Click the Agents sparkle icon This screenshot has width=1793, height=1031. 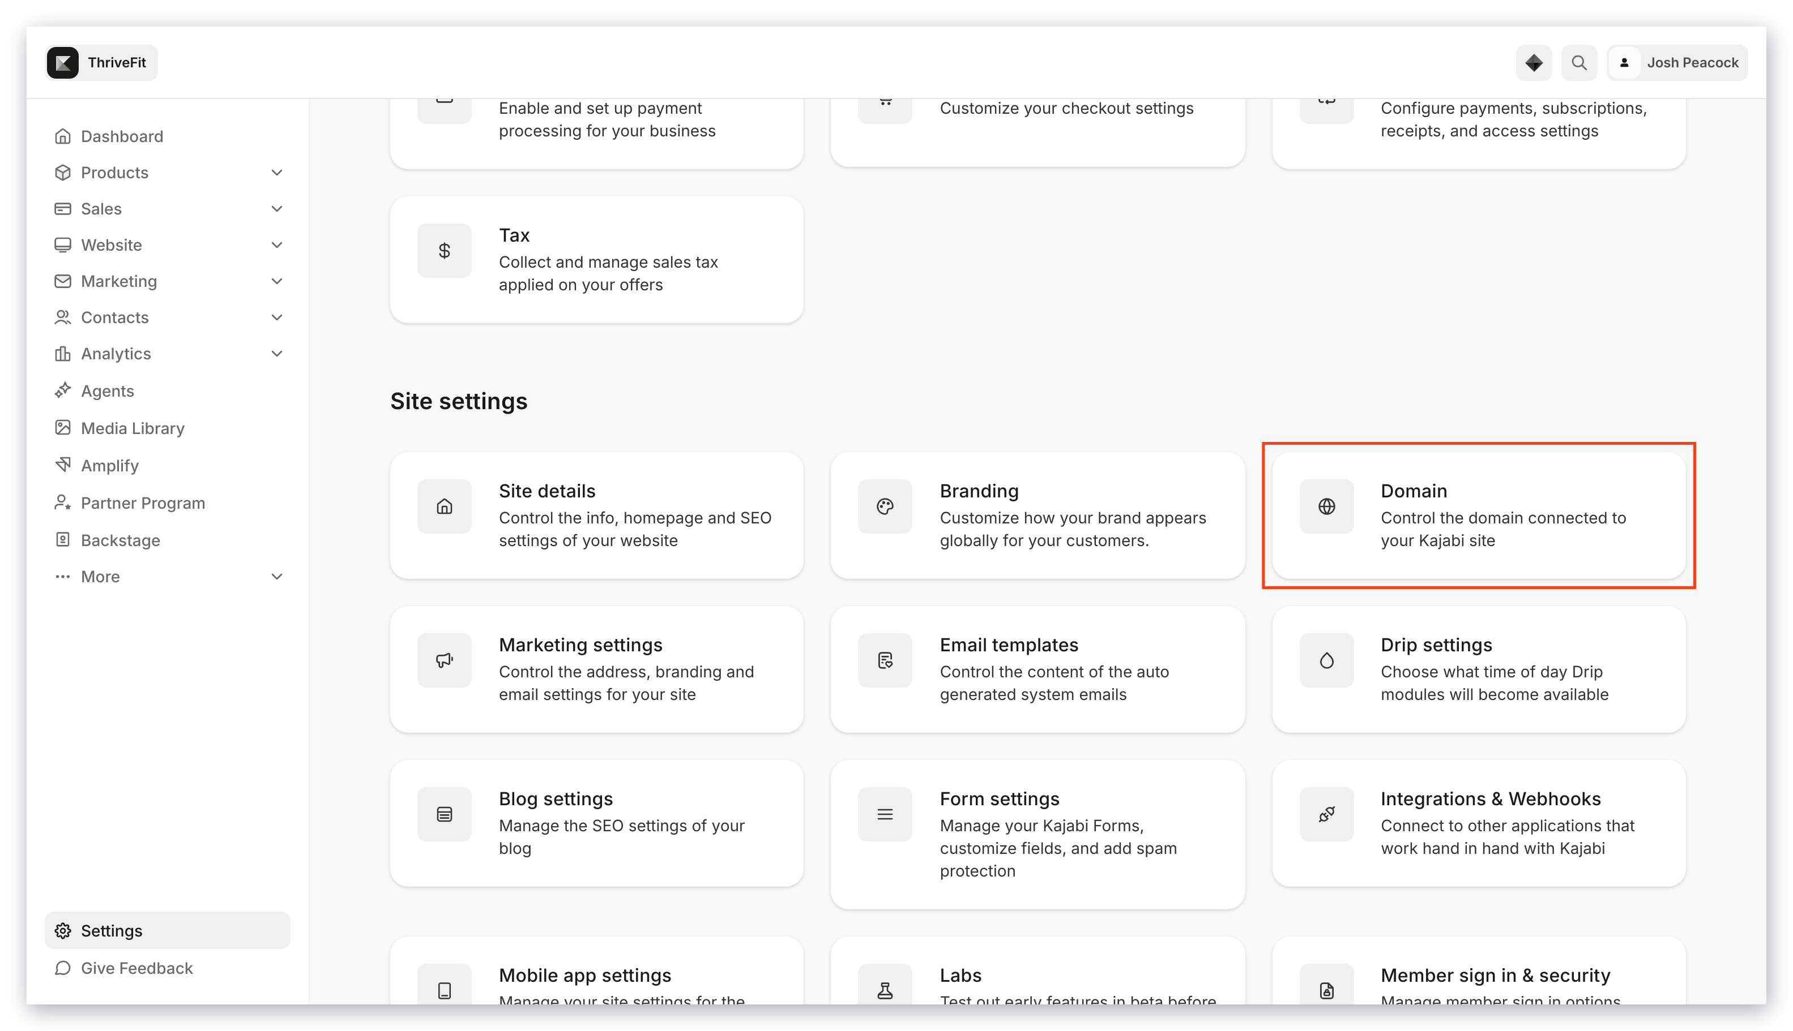point(62,390)
